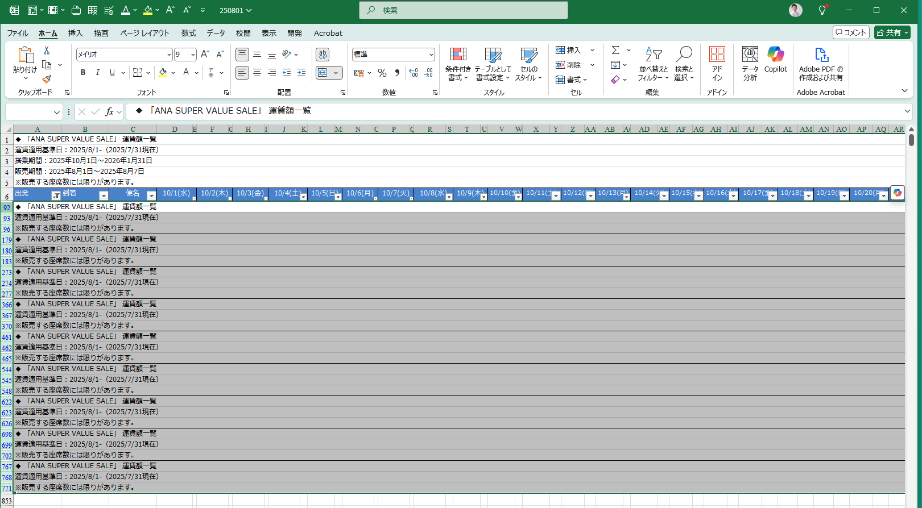Toggle align right horizontally
Image resolution: width=922 pixels, height=508 pixels.
[272, 73]
